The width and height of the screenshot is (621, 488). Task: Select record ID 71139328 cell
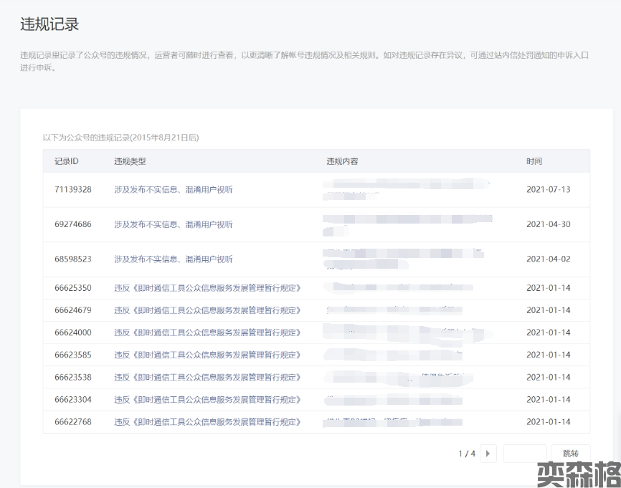(73, 190)
